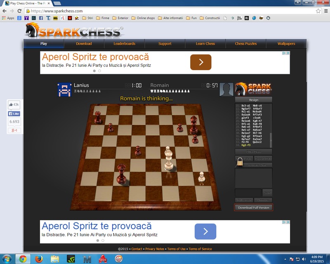
Task: Switch to the Play tab
Action: tap(44, 44)
